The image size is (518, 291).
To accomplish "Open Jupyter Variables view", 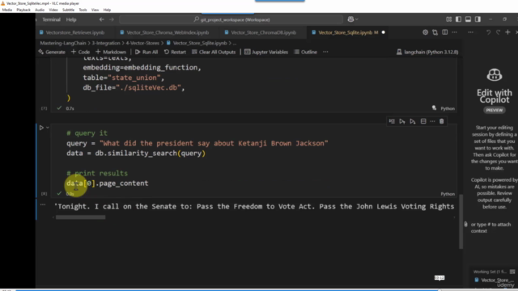I will pos(266,52).
